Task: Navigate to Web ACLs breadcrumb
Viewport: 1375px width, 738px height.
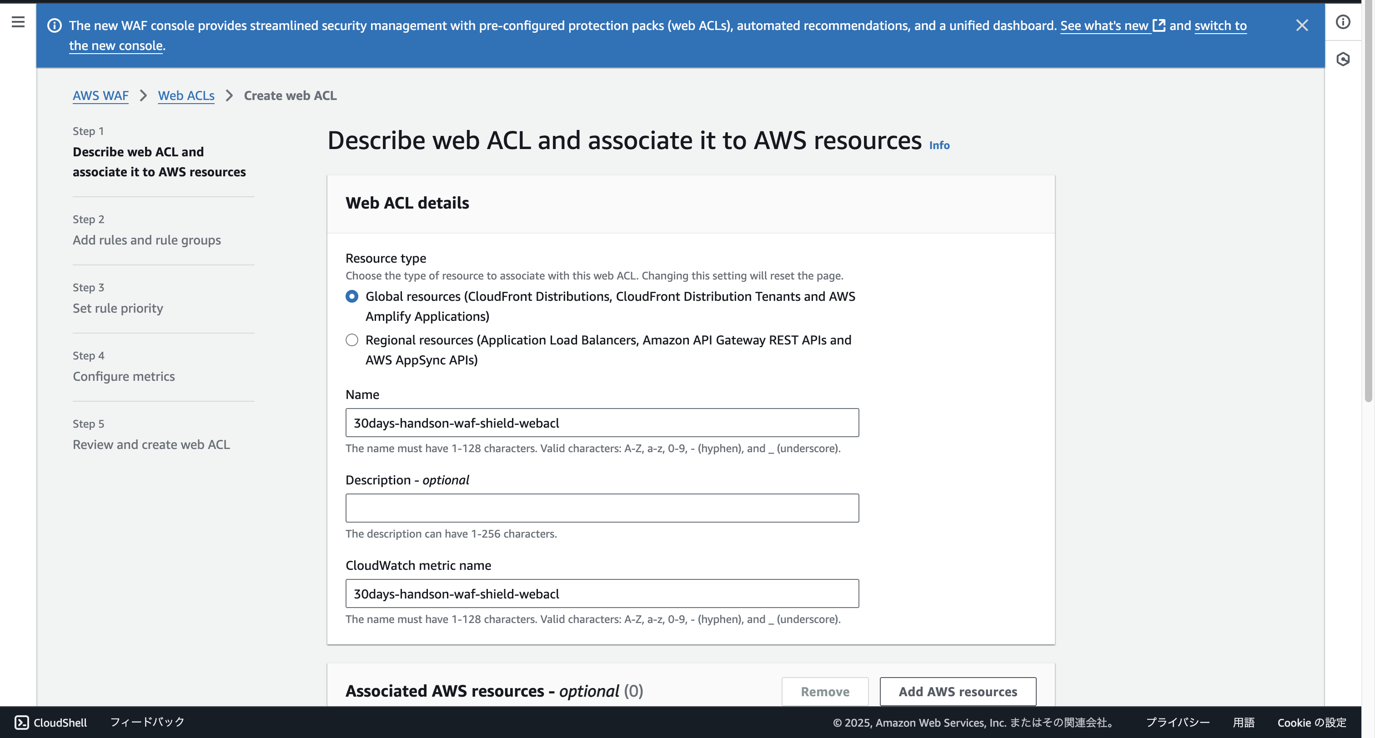Action: (x=186, y=95)
